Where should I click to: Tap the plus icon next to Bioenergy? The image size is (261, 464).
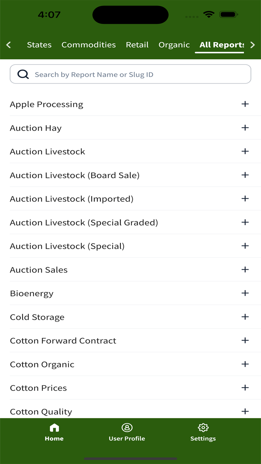[245, 293]
